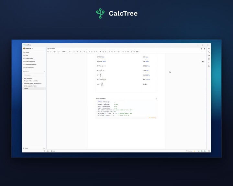Viewport: 233px width, 186px height.
Task: Click the Document tab title
Action: (52, 49)
